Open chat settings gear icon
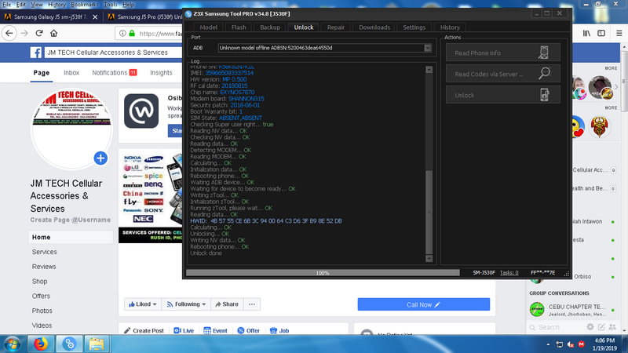628x353 pixels. click(x=590, y=327)
